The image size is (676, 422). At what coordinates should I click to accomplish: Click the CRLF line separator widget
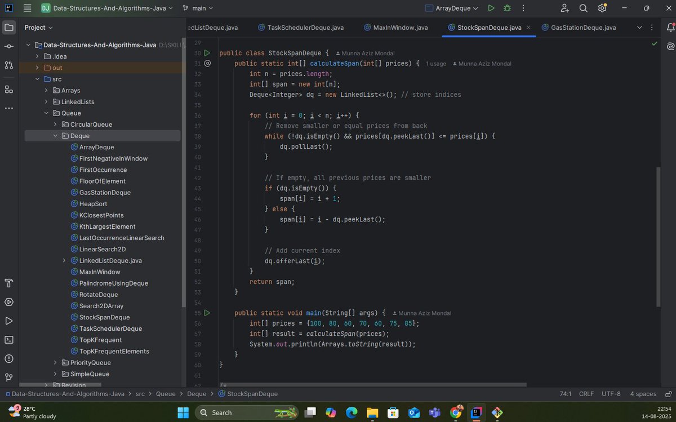pos(586,394)
